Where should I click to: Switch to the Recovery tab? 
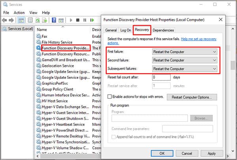142,30
